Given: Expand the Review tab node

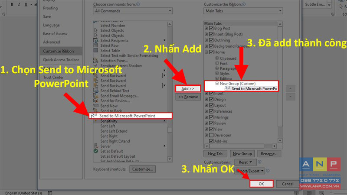Looking at the screenshot, I should pos(206,123).
